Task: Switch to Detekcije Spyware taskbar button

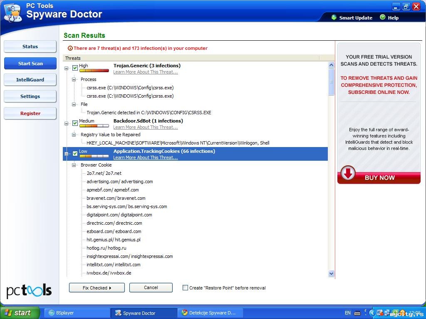Action: [x=210, y=313]
